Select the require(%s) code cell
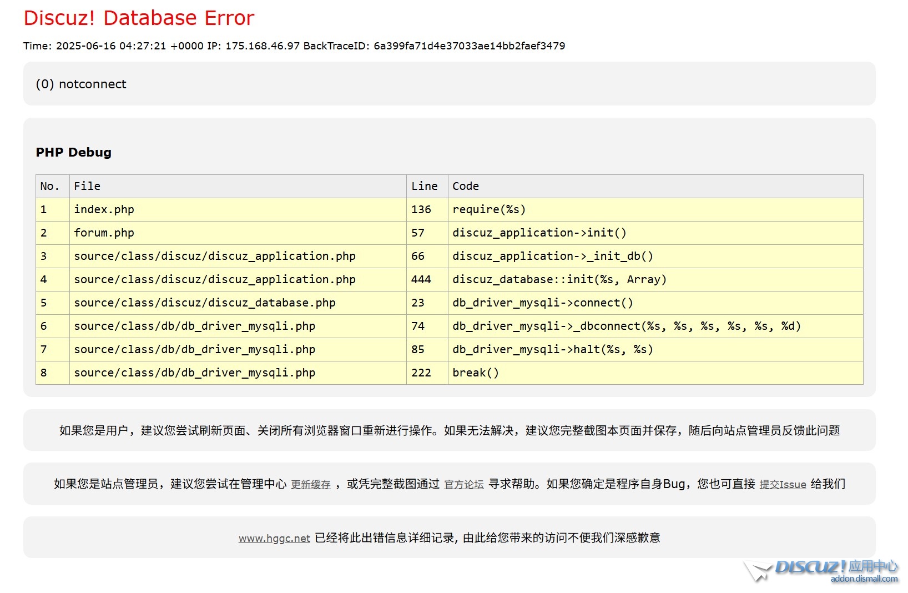This screenshot has height=593, width=908. pos(488,210)
